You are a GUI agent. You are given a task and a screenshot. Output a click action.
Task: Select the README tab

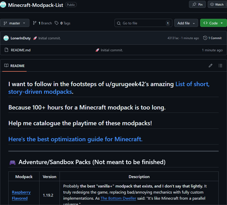tap(14, 66)
